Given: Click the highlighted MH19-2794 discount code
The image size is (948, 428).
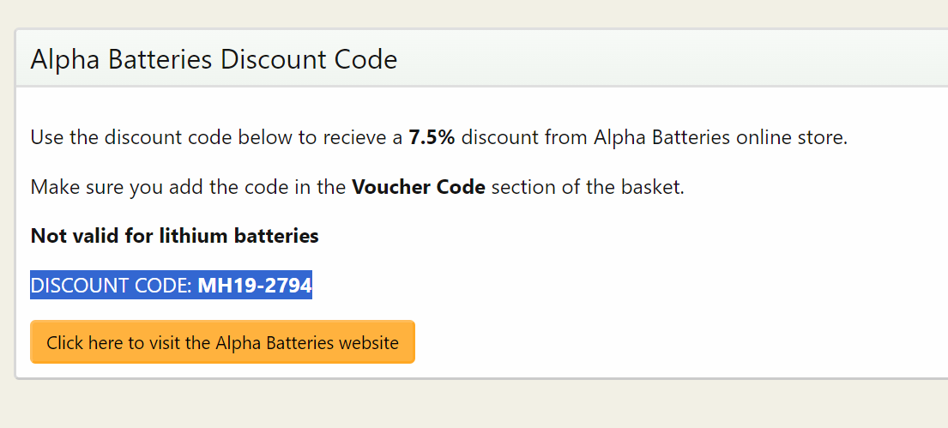Looking at the screenshot, I should [255, 286].
